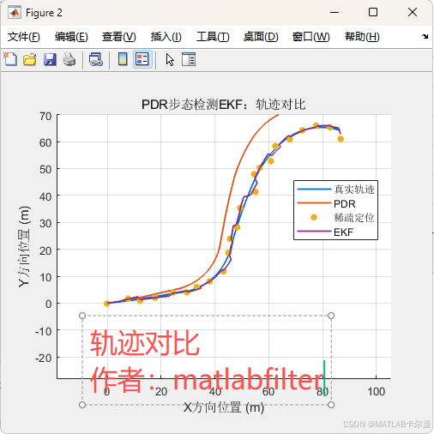
Task: Select the 真实轨迹 legend entry
Action: click(x=336, y=190)
